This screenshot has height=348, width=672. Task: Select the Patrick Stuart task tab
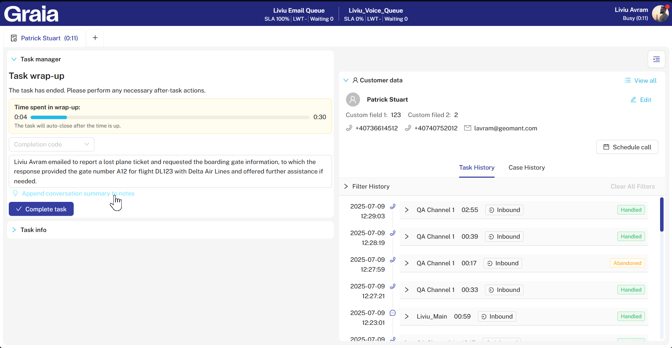coord(45,38)
